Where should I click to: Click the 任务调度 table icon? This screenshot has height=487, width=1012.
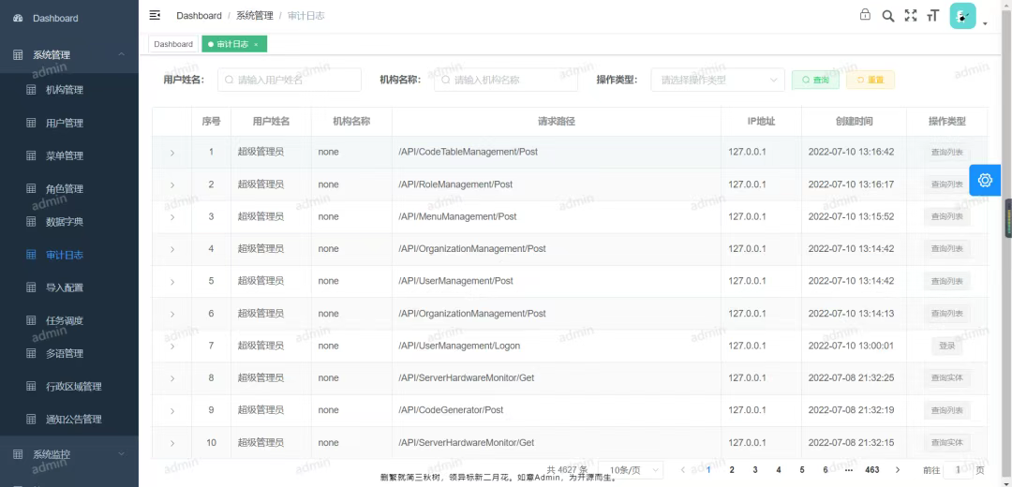[x=31, y=320]
